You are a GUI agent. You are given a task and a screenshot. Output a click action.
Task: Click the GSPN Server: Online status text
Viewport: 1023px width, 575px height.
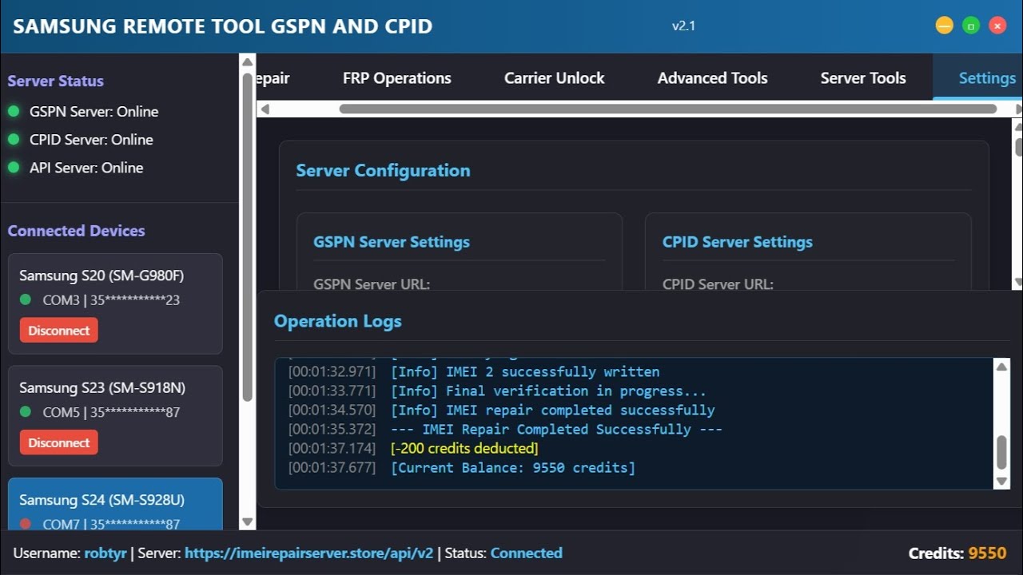tap(94, 111)
